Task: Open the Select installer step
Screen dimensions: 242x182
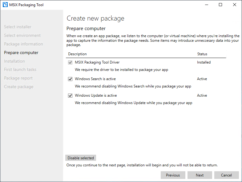Action: coord(18,27)
